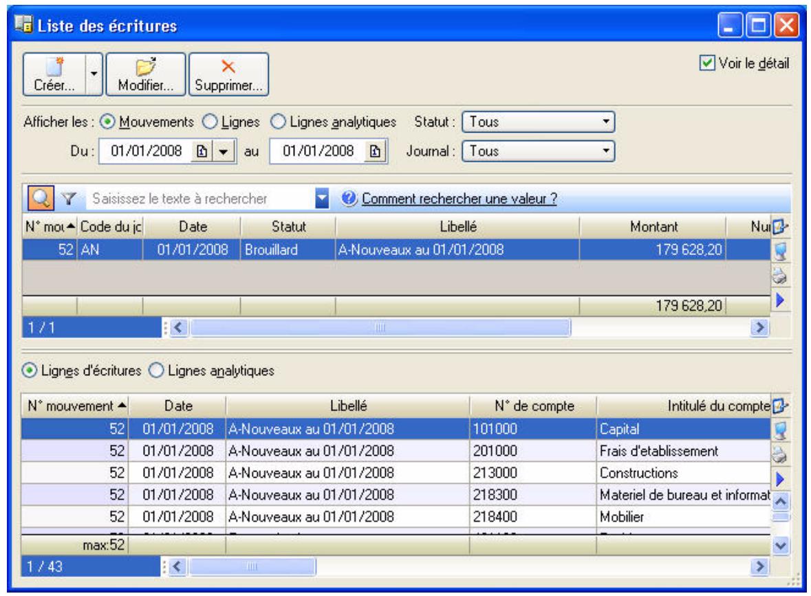The width and height of the screenshot is (811, 596).
Task: Click the 179 628,20 amount in movement row
Action: pyautogui.click(x=653, y=250)
